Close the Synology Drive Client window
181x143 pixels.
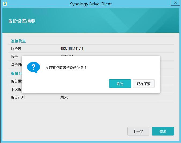tap(175, 3)
